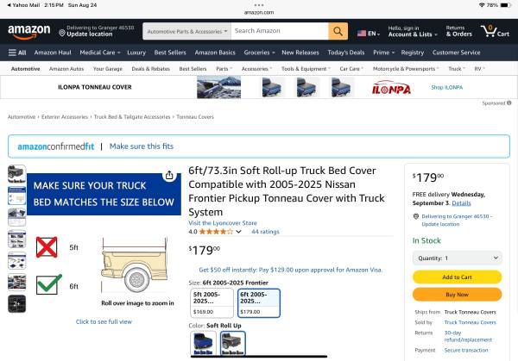
Task: Select the first product thumbnail image
Action: point(16,174)
